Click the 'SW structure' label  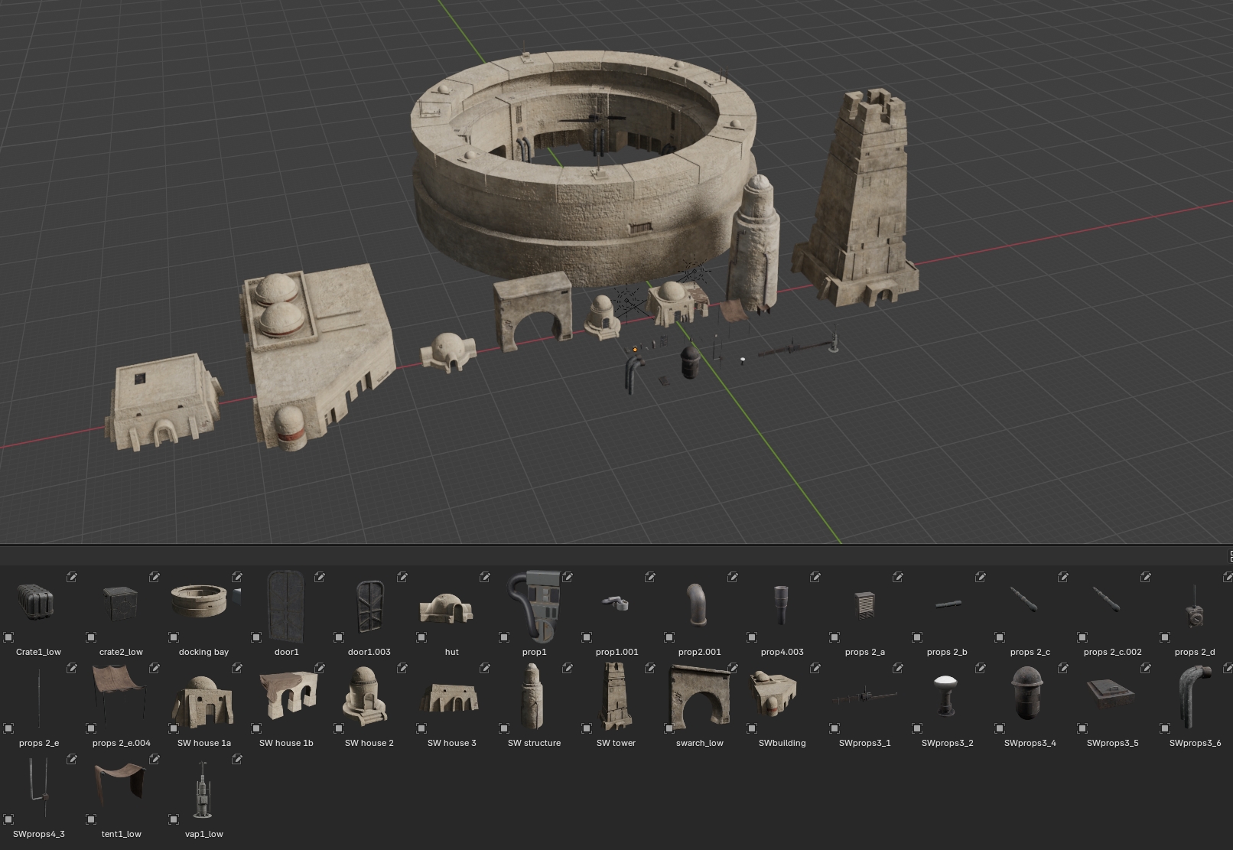point(534,743)
